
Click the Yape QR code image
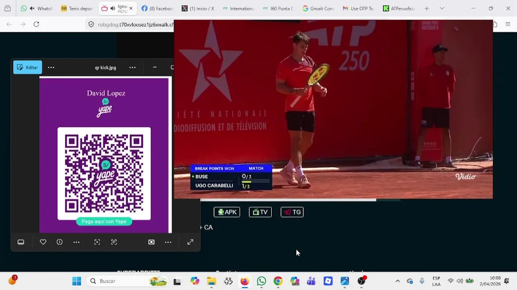tap(104, 174)
